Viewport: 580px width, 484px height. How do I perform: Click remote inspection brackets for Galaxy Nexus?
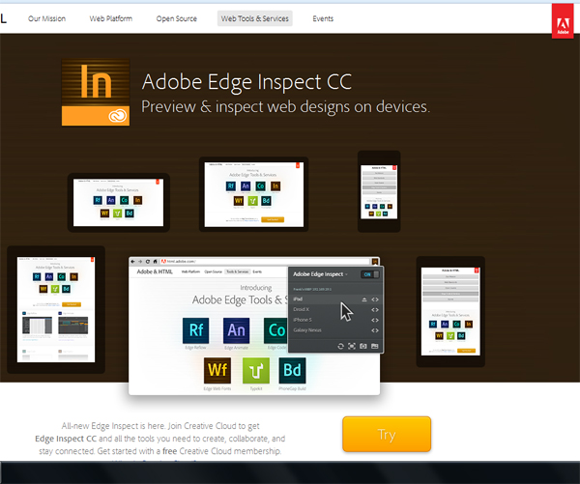click(x=375, y=330)
